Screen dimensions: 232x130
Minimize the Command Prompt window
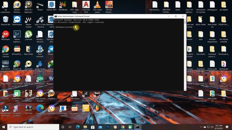[x=169, y=16]
